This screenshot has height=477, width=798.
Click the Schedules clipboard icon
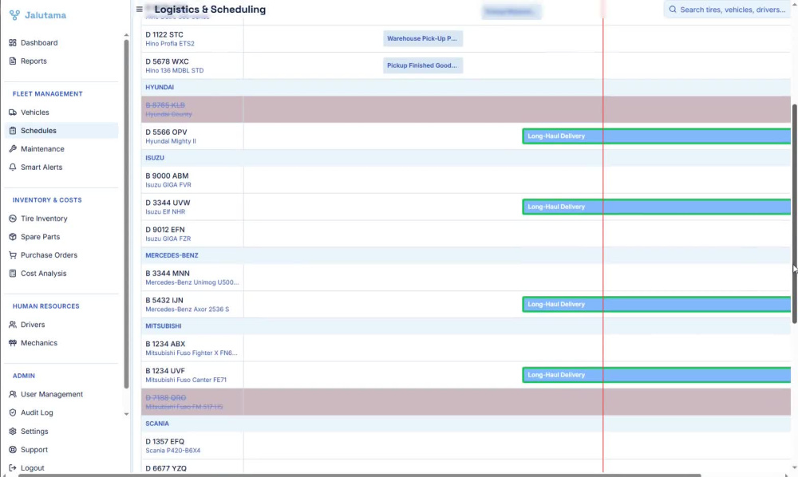(13, 131)
